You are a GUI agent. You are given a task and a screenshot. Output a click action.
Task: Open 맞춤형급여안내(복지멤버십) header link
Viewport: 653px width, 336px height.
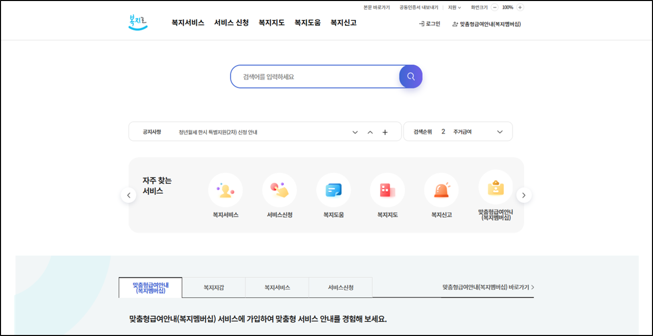[487, 24]
